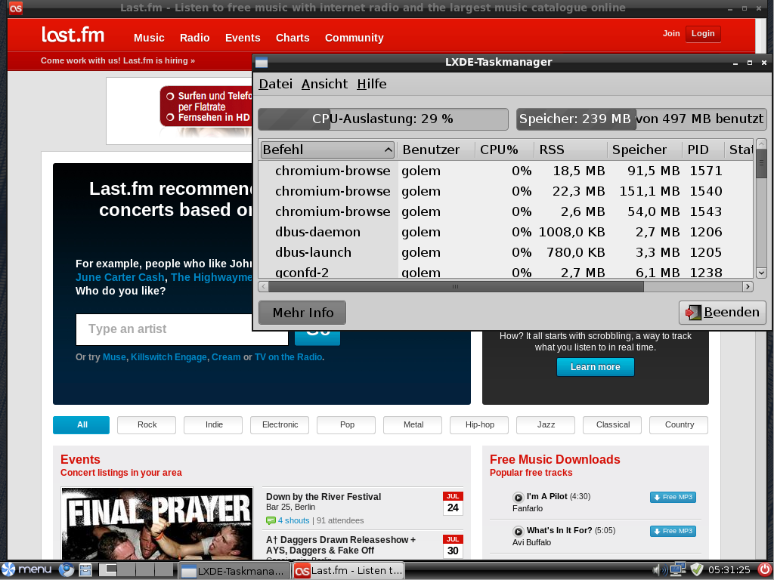
Task: Click the Type an artist input field
Action: [x=181, y=329]
